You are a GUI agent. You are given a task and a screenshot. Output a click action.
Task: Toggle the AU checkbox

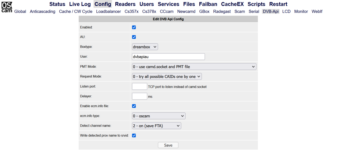(x=134, y=37)
